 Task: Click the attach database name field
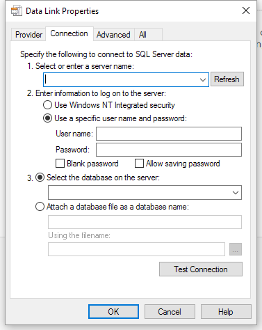click(x=145, y=222)
